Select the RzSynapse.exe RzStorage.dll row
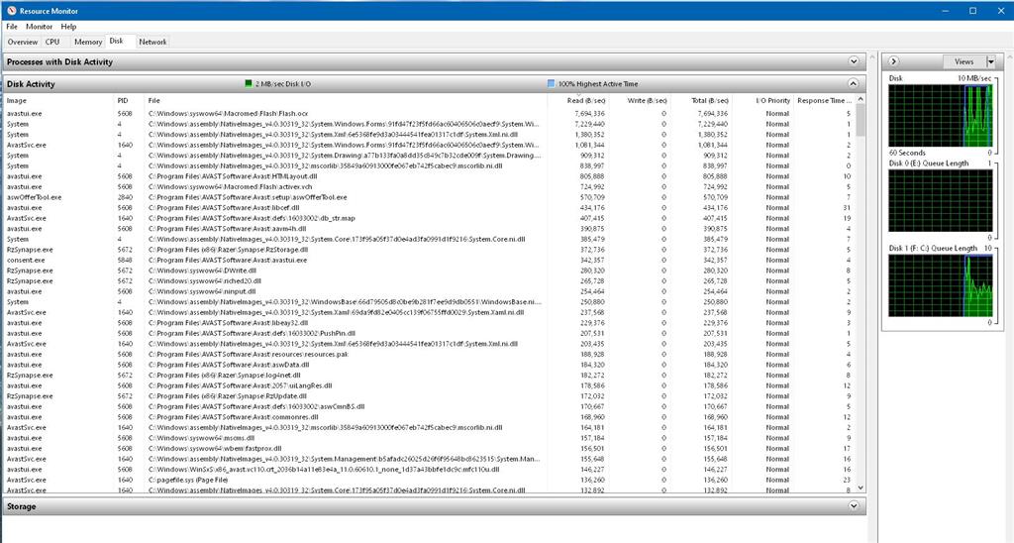 pos(429,249)
